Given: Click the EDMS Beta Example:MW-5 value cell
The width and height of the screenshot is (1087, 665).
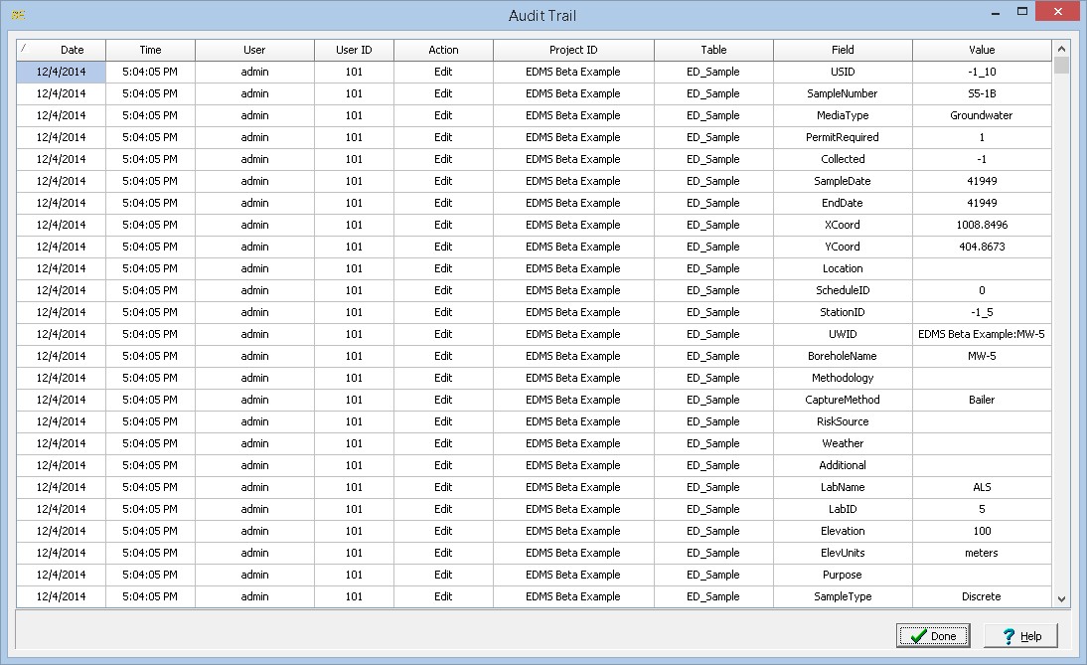Looking at the screenshot, I should coord(981,334).
